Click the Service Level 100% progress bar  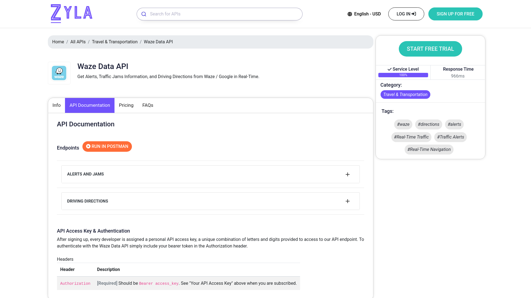point(403,75)
